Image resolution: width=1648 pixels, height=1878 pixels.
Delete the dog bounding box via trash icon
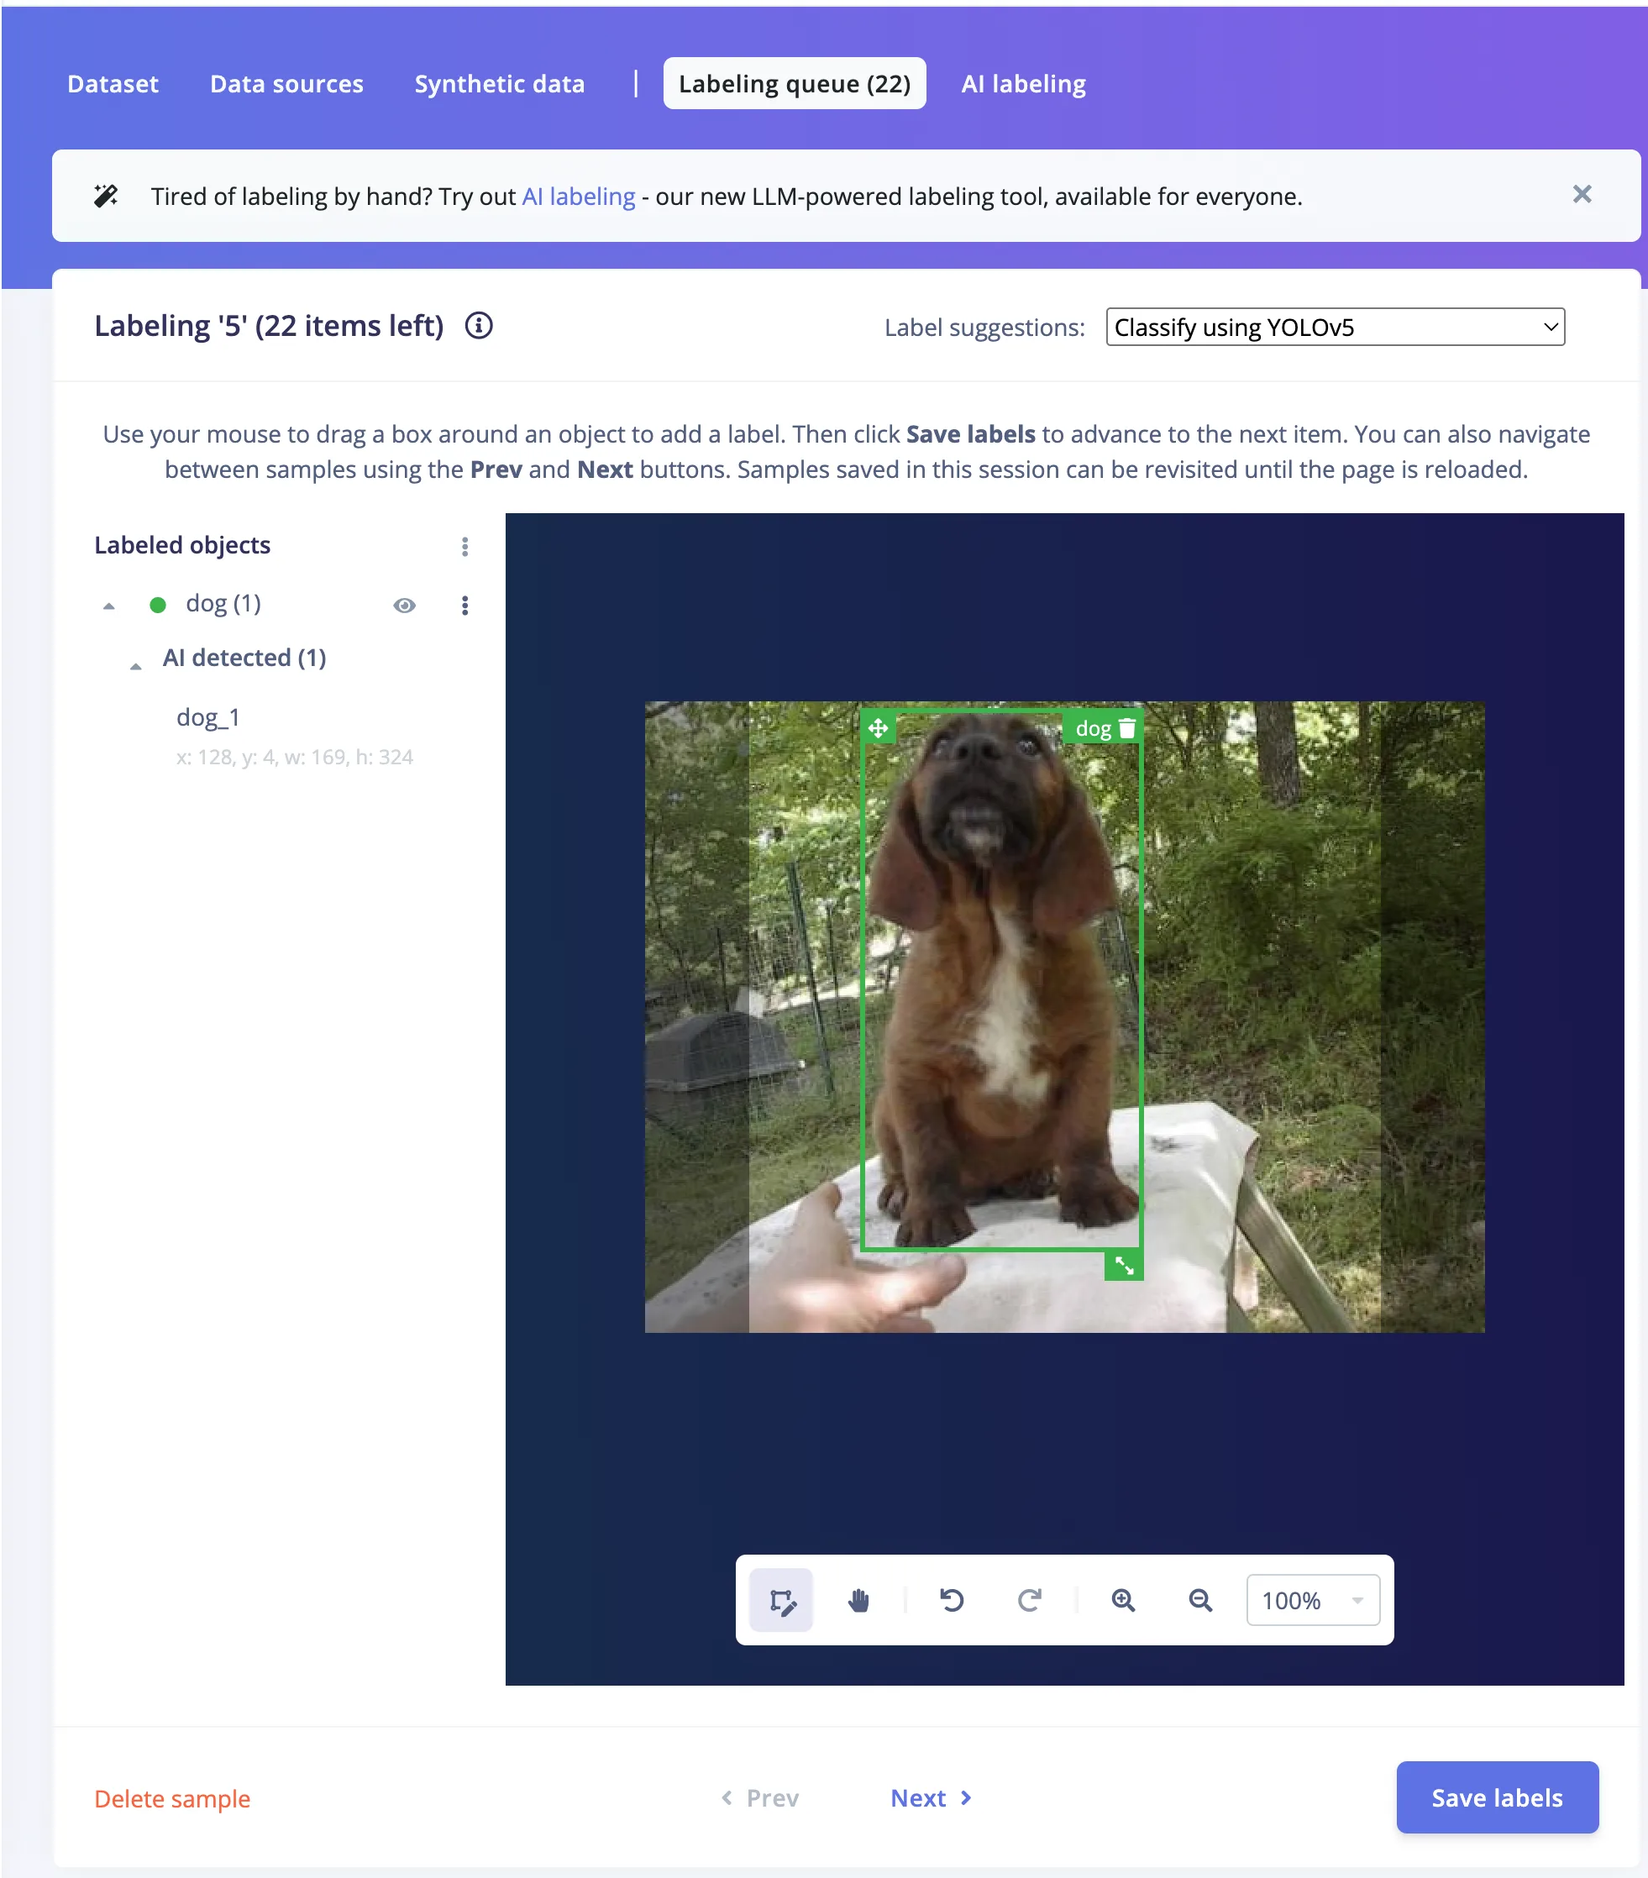pyautogui.click(x=1127, y=728)
